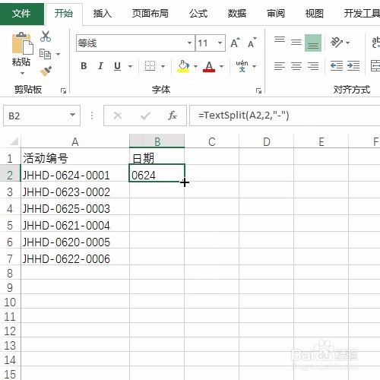Image resolution: width=380 pixels, height=380 pixels.
Task: Switch to the 公式 Formulas tab
Action: tap(198, 13)
